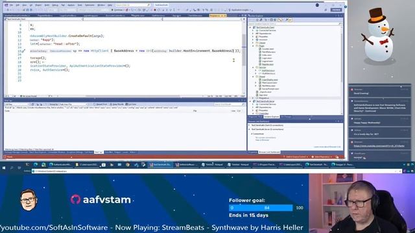The image size is (415, 233).
Task: Switch to the appsettings.json editor tab
Action: 91,16
